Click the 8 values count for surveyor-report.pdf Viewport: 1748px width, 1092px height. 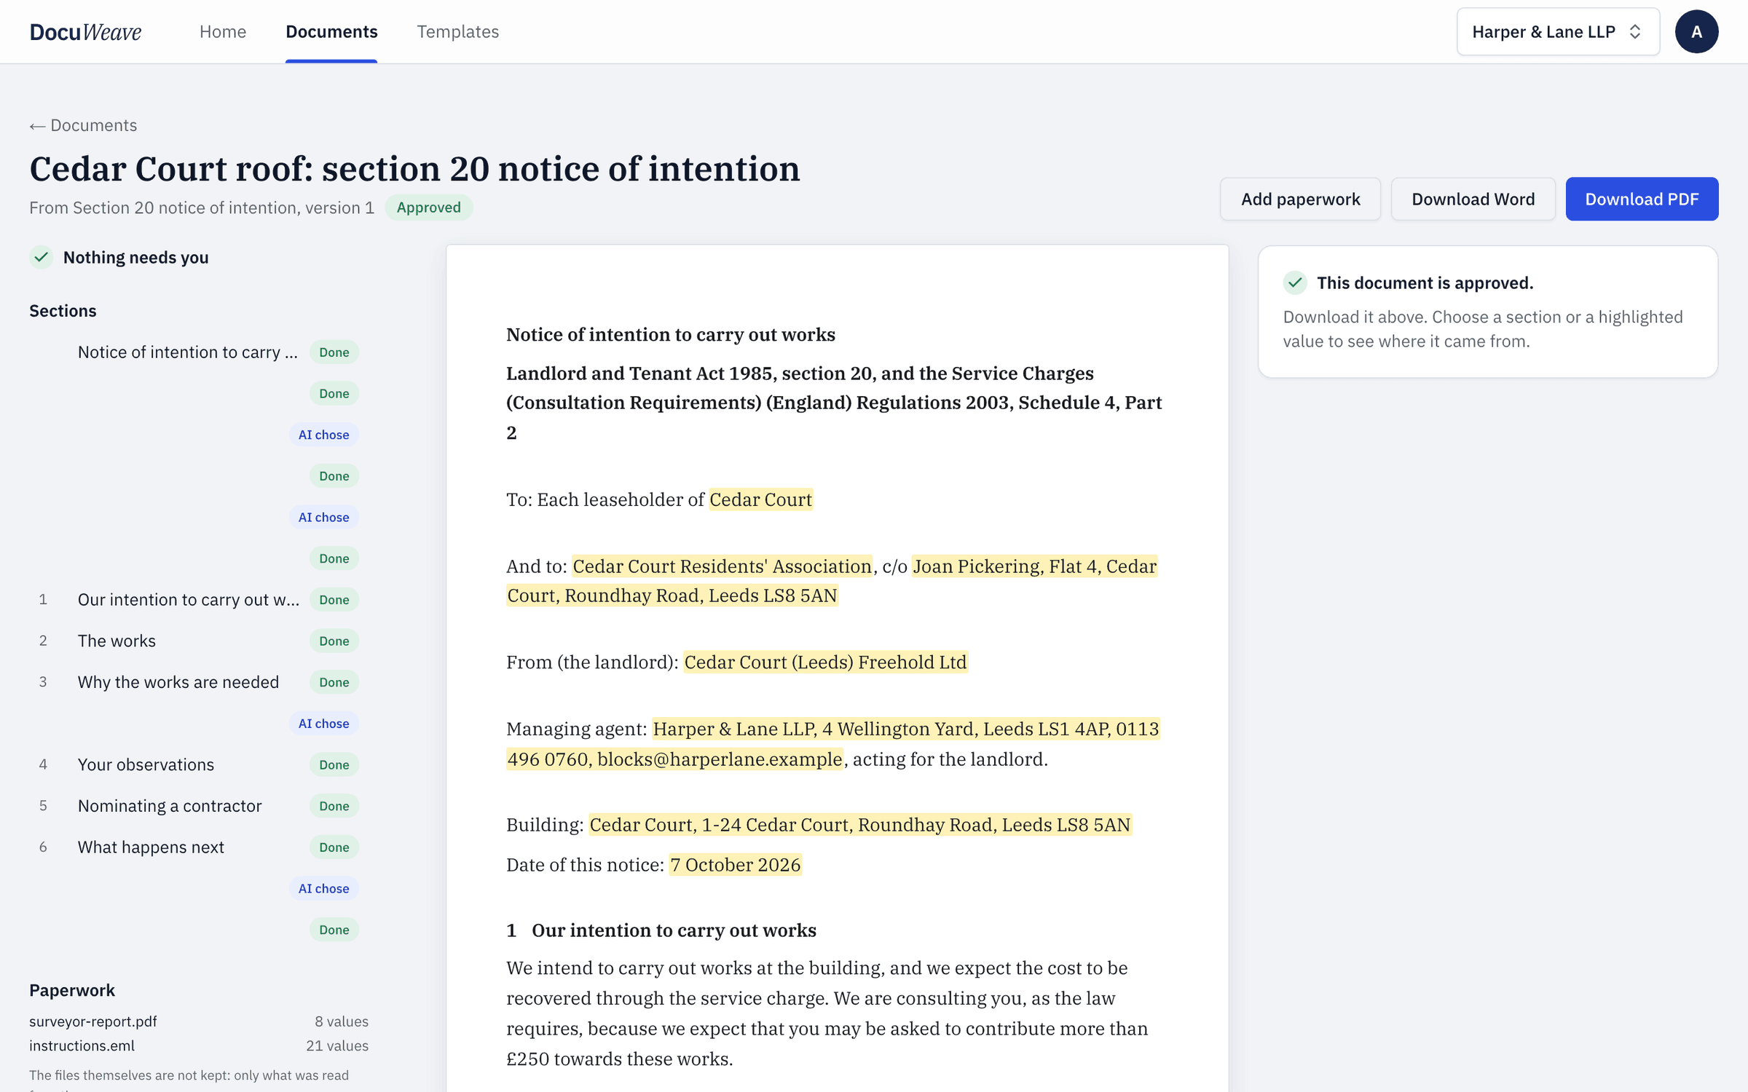click(x=341, y=1021)
